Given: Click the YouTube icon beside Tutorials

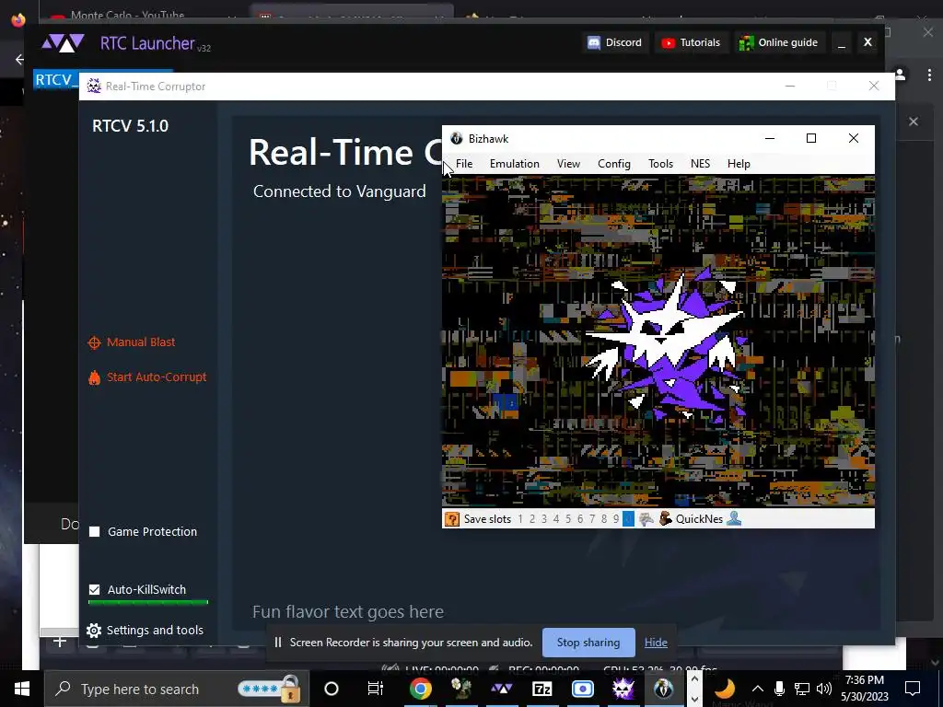Looking at the screenshot, I should point(668,42).
